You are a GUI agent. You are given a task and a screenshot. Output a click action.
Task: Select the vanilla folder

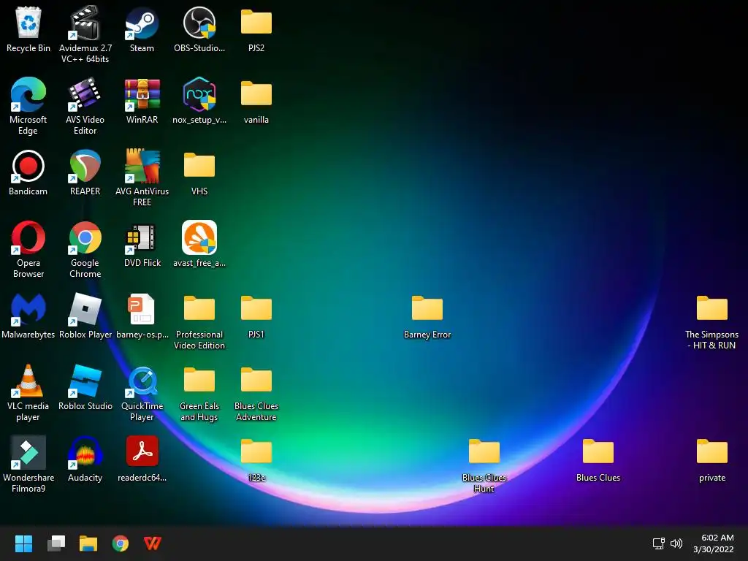point(256,94)
